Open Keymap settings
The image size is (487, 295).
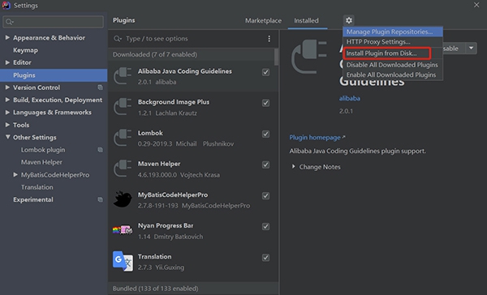click(25, 50)
